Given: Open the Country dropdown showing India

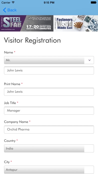Looking at the screenshot, I should (49, 148).
